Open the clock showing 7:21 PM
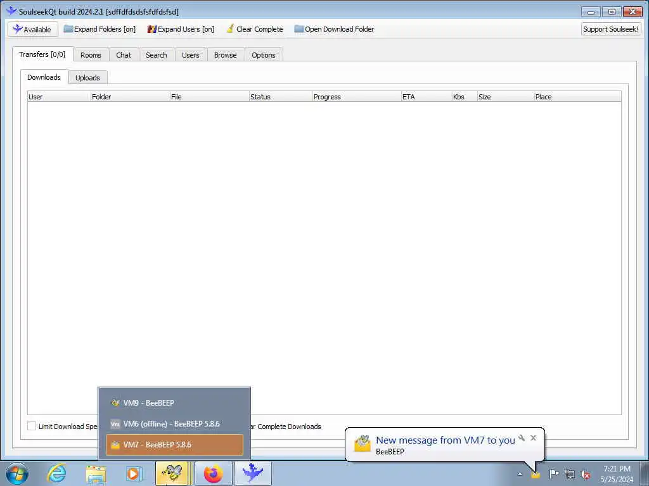The height and width of the screenshot is (486, 649). (617, 474)
